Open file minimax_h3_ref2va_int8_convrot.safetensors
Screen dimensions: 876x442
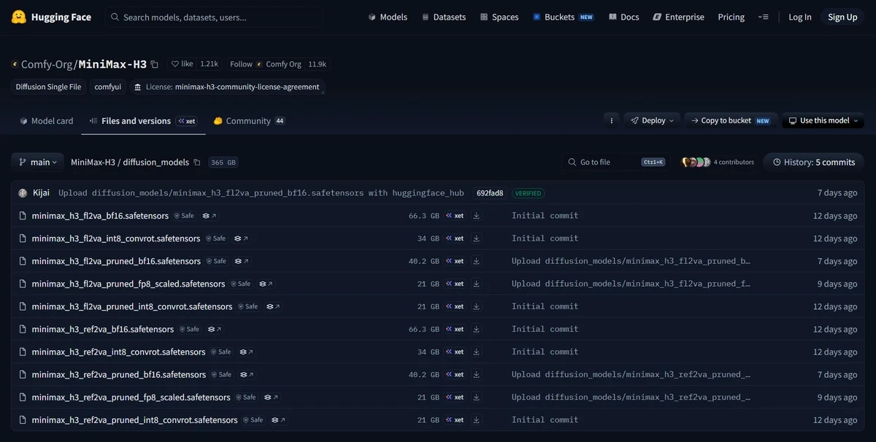(x=119, y=352)
